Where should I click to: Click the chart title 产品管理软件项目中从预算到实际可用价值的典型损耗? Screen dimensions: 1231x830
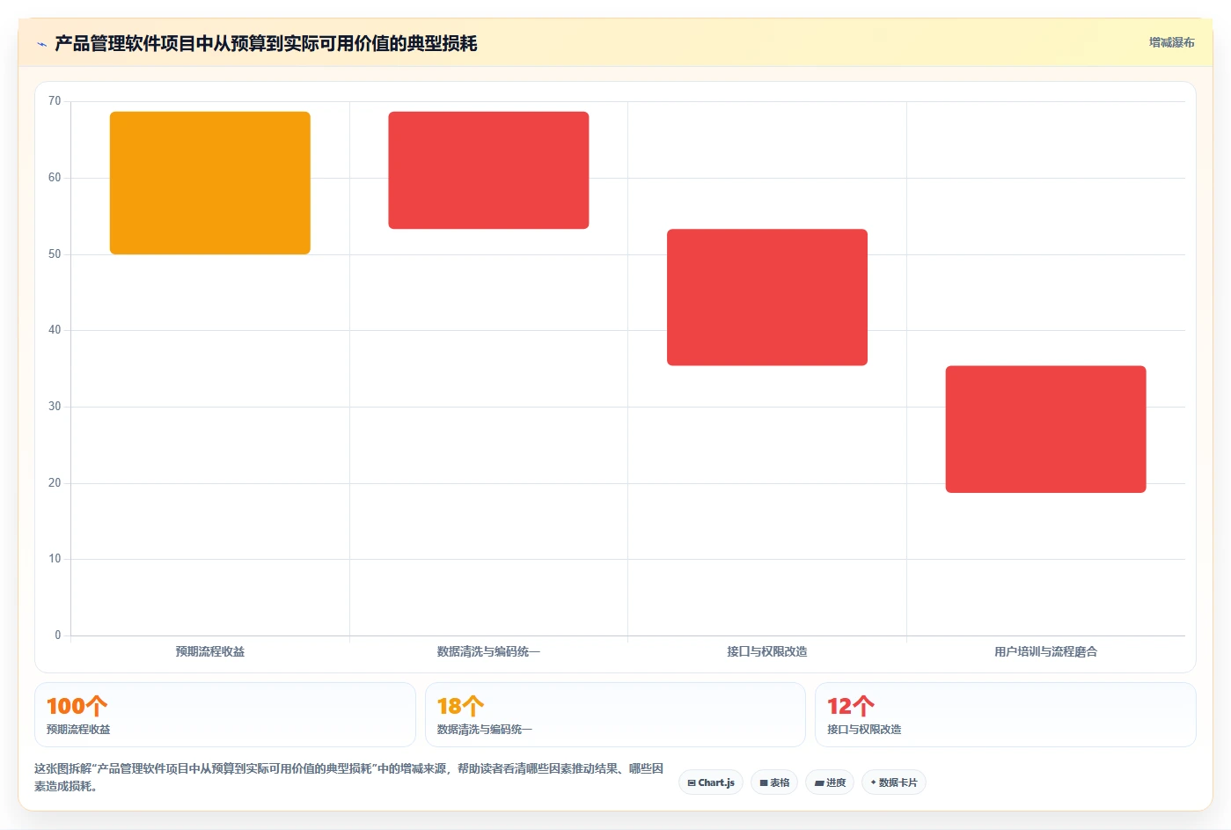tap(266, 43)
